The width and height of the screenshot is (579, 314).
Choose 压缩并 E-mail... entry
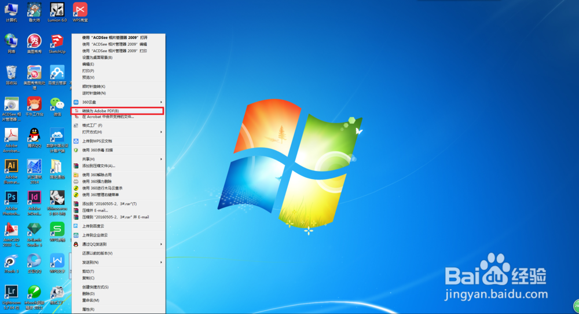point(118,210)
